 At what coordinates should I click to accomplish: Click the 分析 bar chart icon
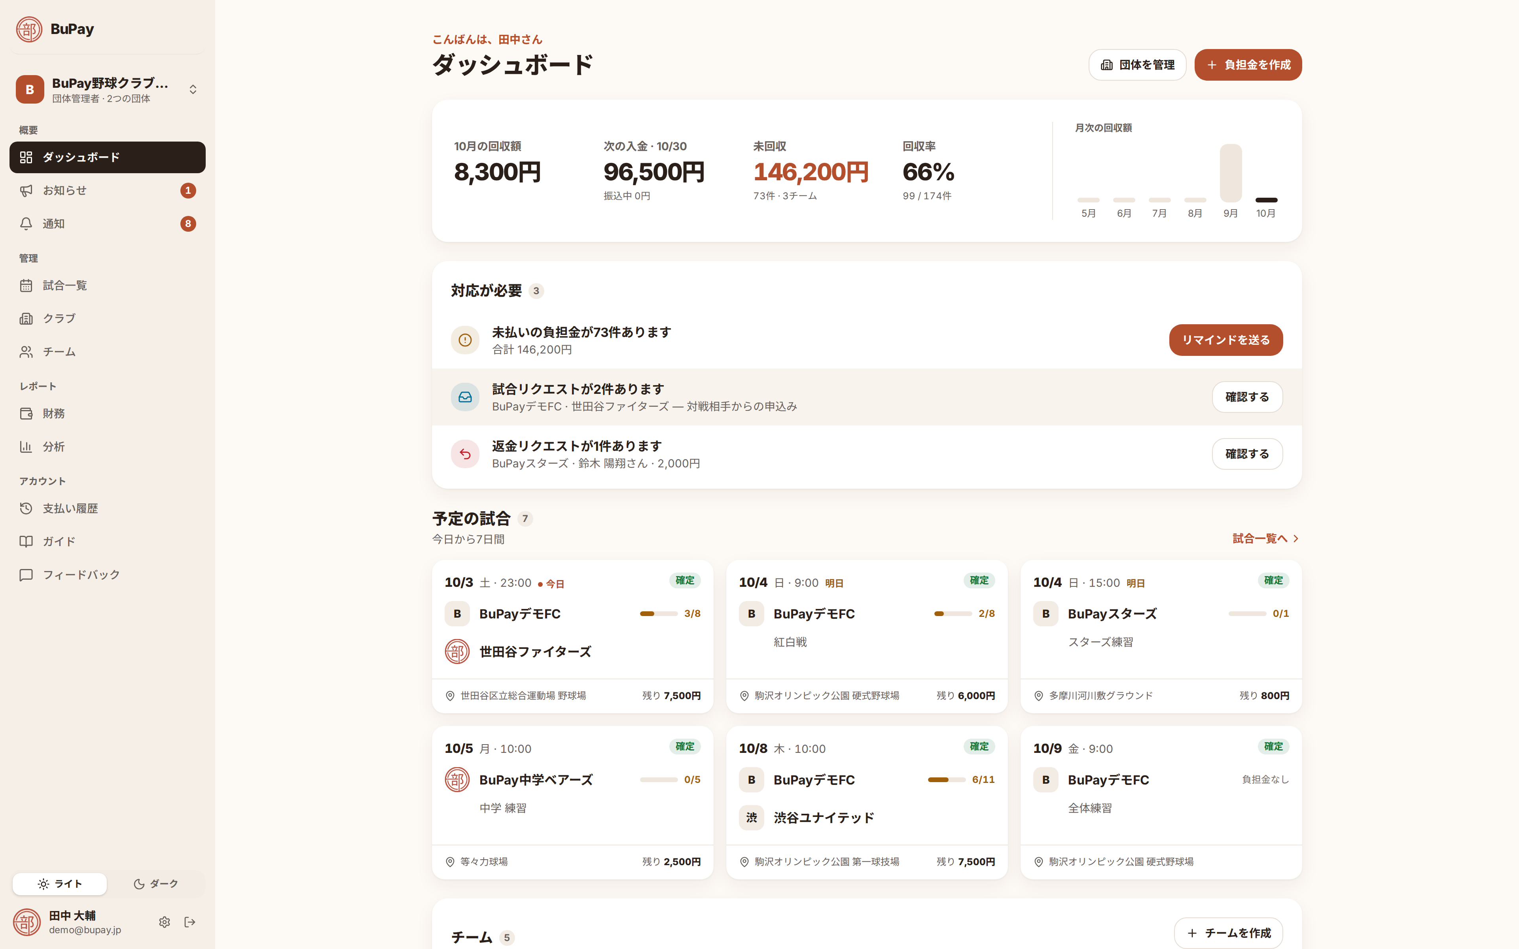[26, 447]
